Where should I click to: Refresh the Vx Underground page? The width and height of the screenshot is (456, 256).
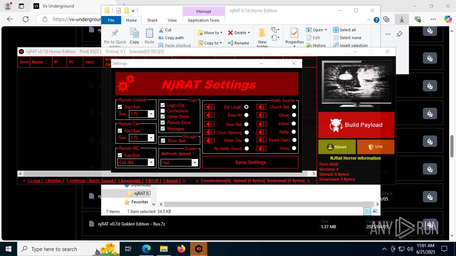pos(25,19)
